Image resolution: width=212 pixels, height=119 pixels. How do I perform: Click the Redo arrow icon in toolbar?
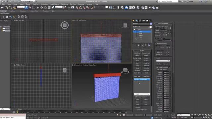click(x=2, y=7)
